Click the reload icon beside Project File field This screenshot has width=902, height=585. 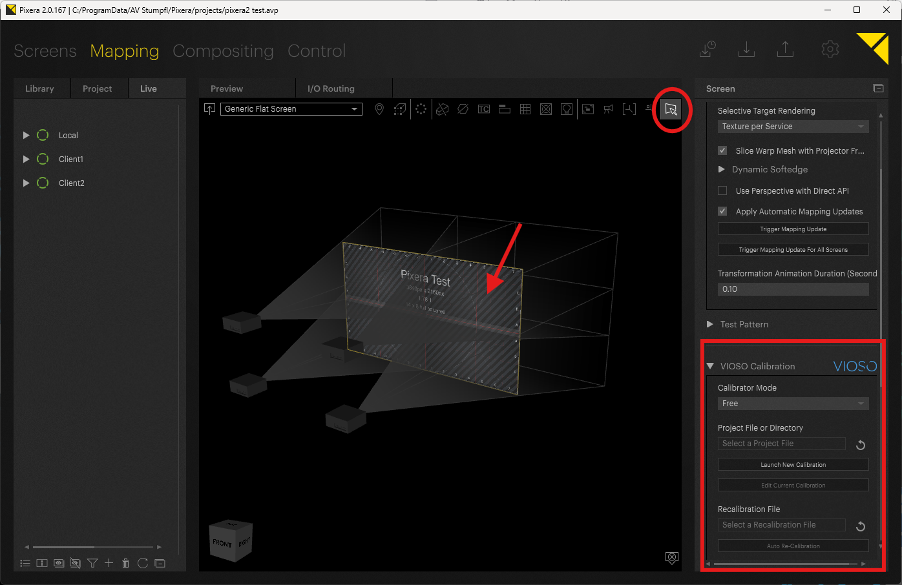pyautogui.click(x=860, y=445)
